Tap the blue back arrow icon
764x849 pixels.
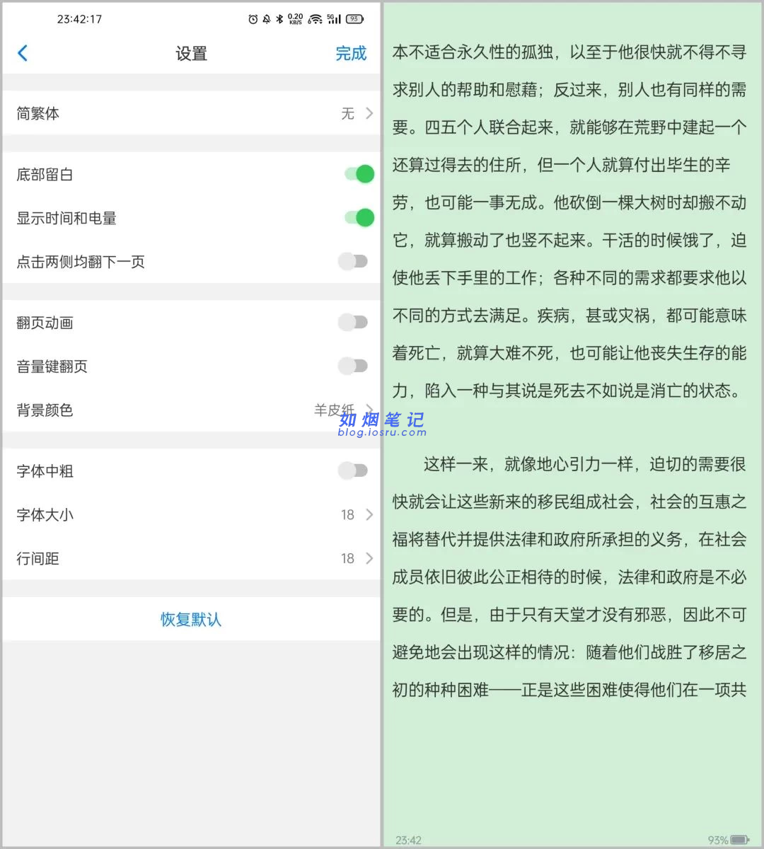coord(23,53)
